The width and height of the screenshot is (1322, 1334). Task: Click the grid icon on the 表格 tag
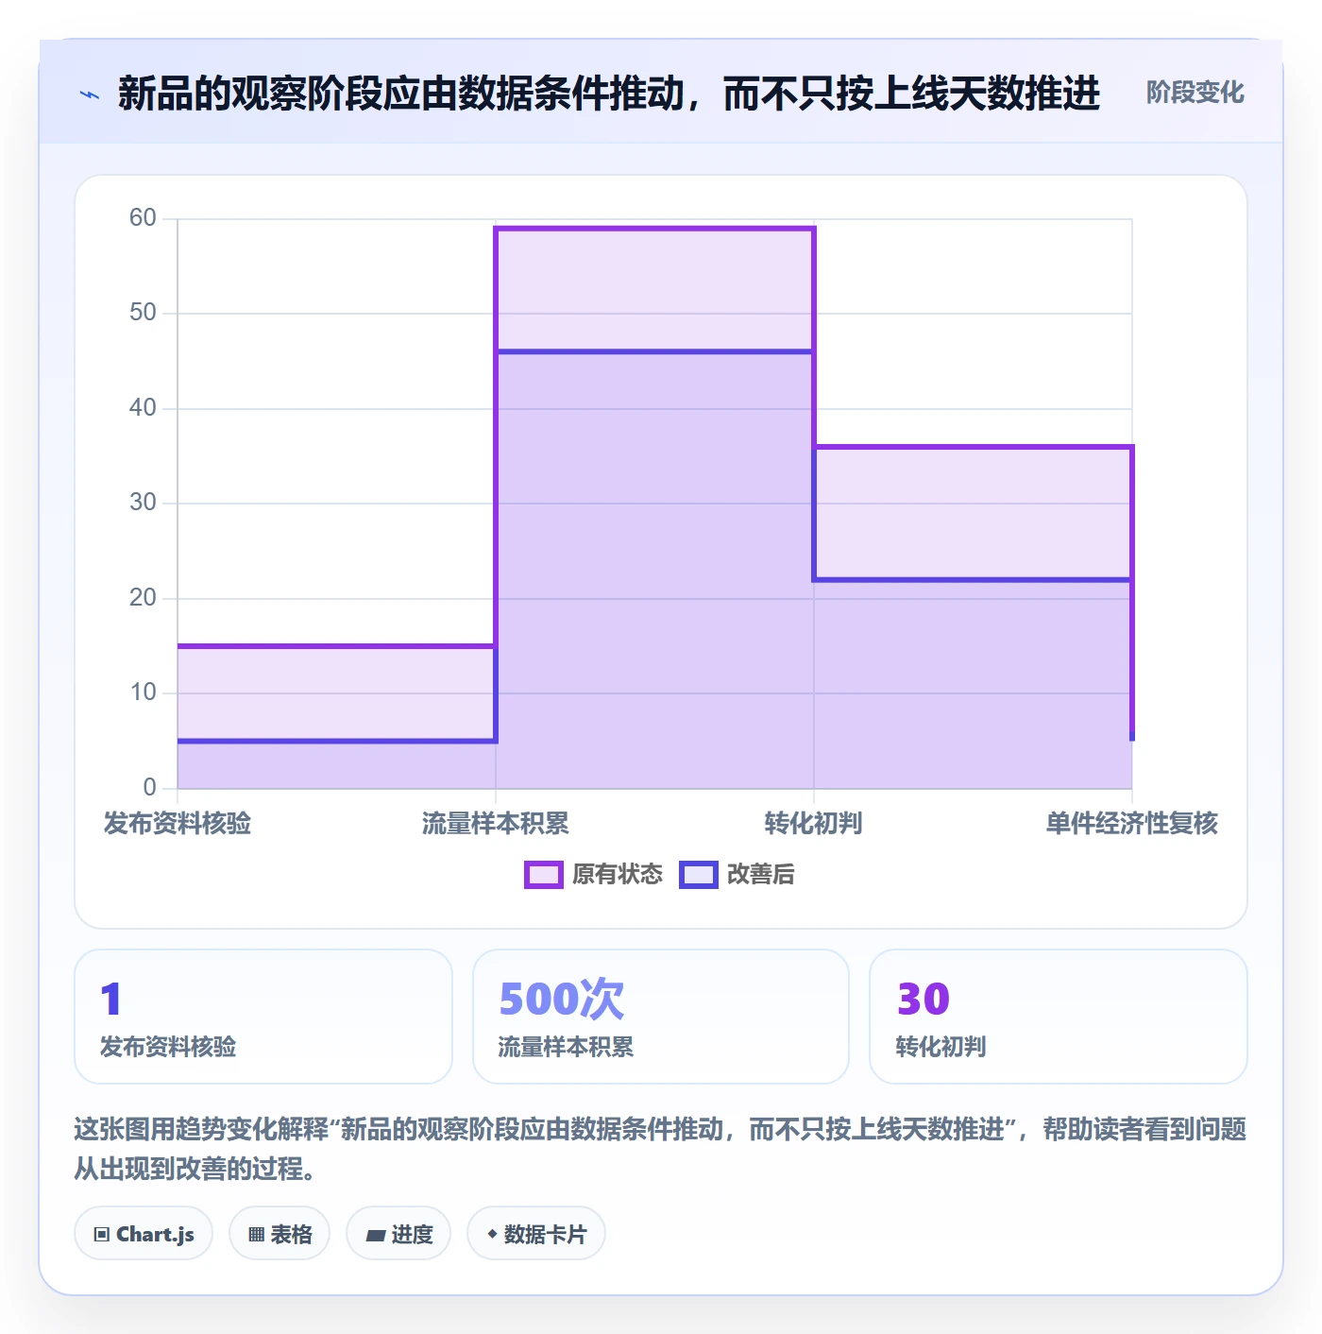click(256, 1234)
